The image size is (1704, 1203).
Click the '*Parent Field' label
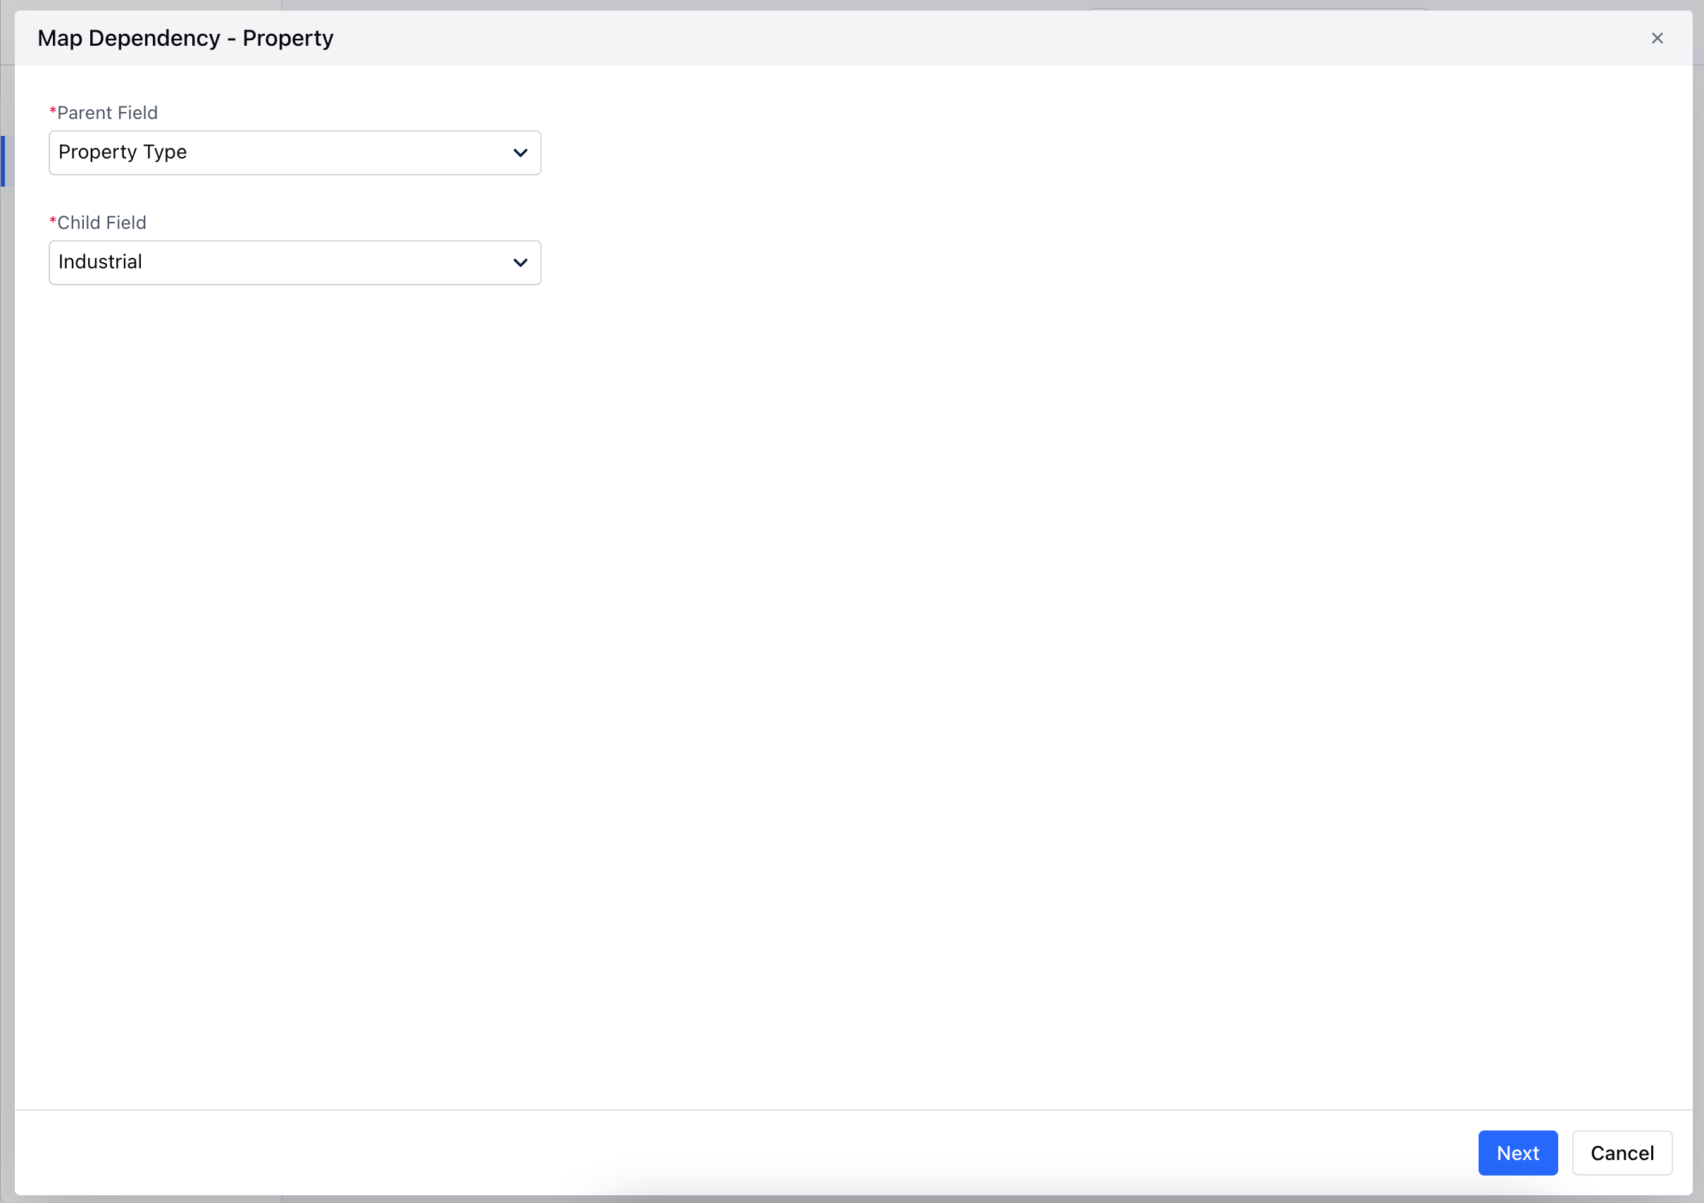click(x=103, y=113)
